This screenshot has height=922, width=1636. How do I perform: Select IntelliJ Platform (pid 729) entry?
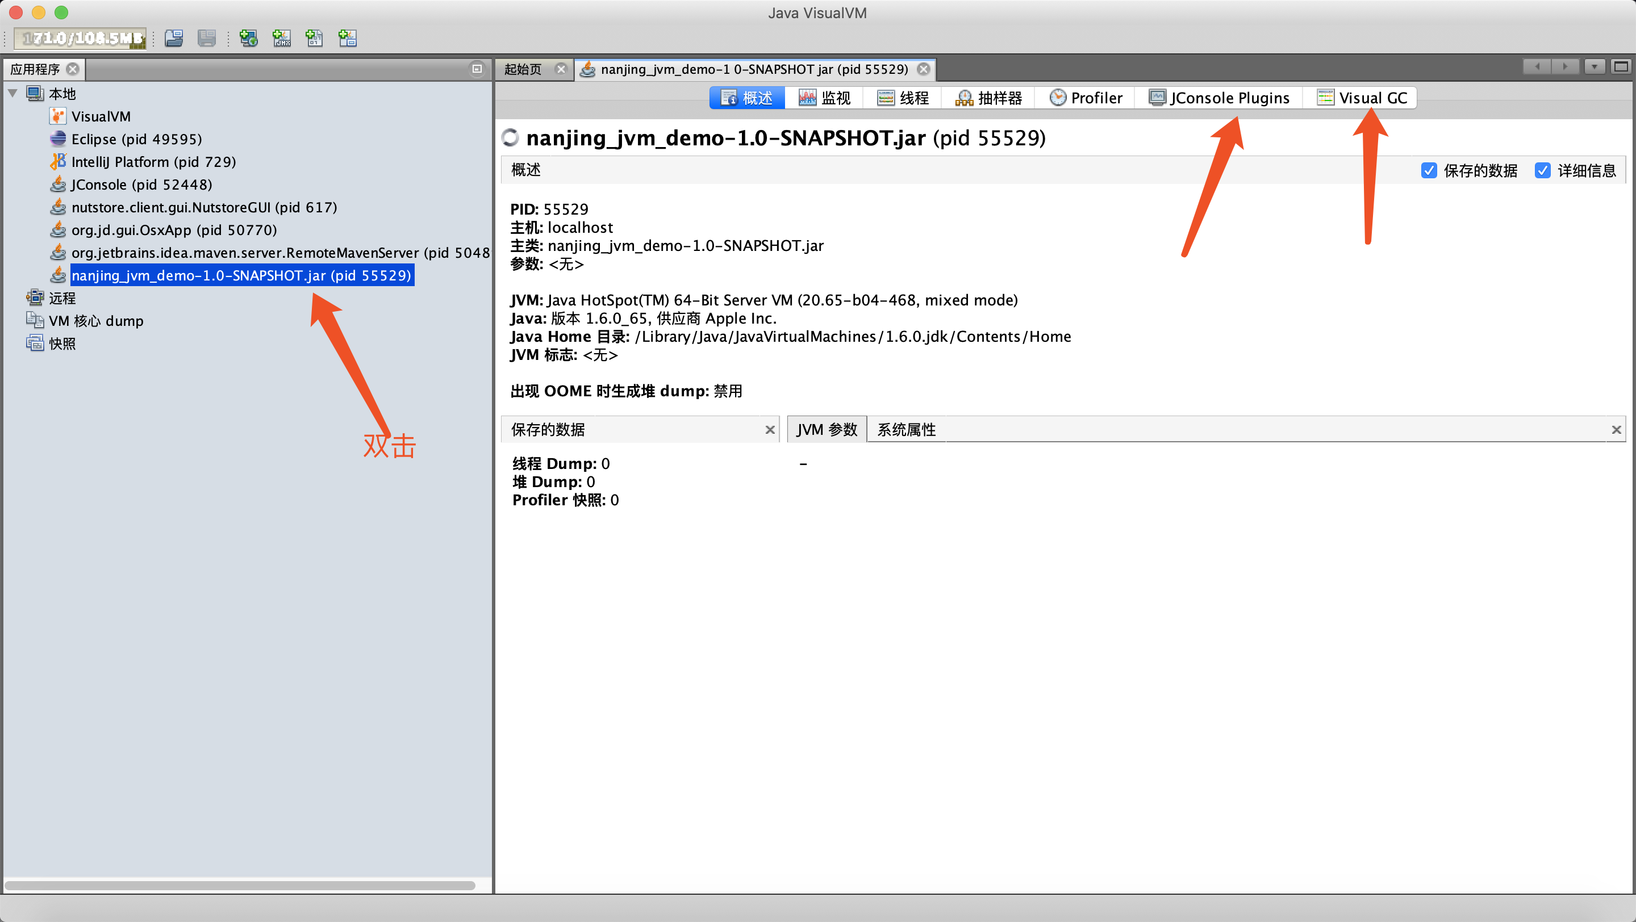click(153, 162)
